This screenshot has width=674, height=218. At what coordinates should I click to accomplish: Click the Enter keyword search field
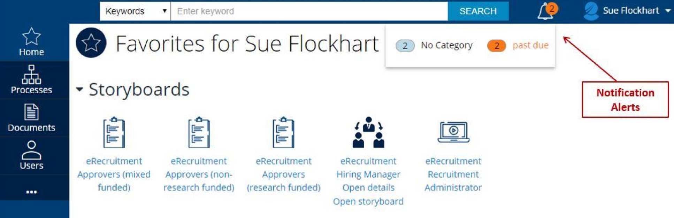(309, 11)
